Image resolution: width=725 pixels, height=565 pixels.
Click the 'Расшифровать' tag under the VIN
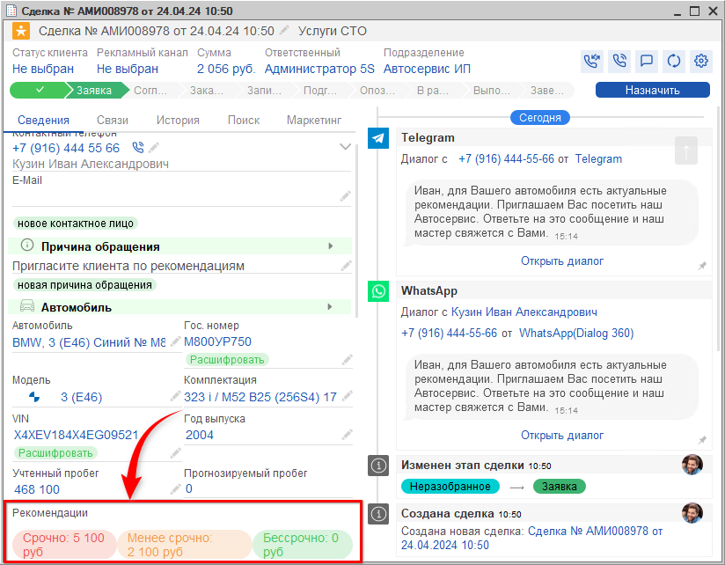coord(55,453)
